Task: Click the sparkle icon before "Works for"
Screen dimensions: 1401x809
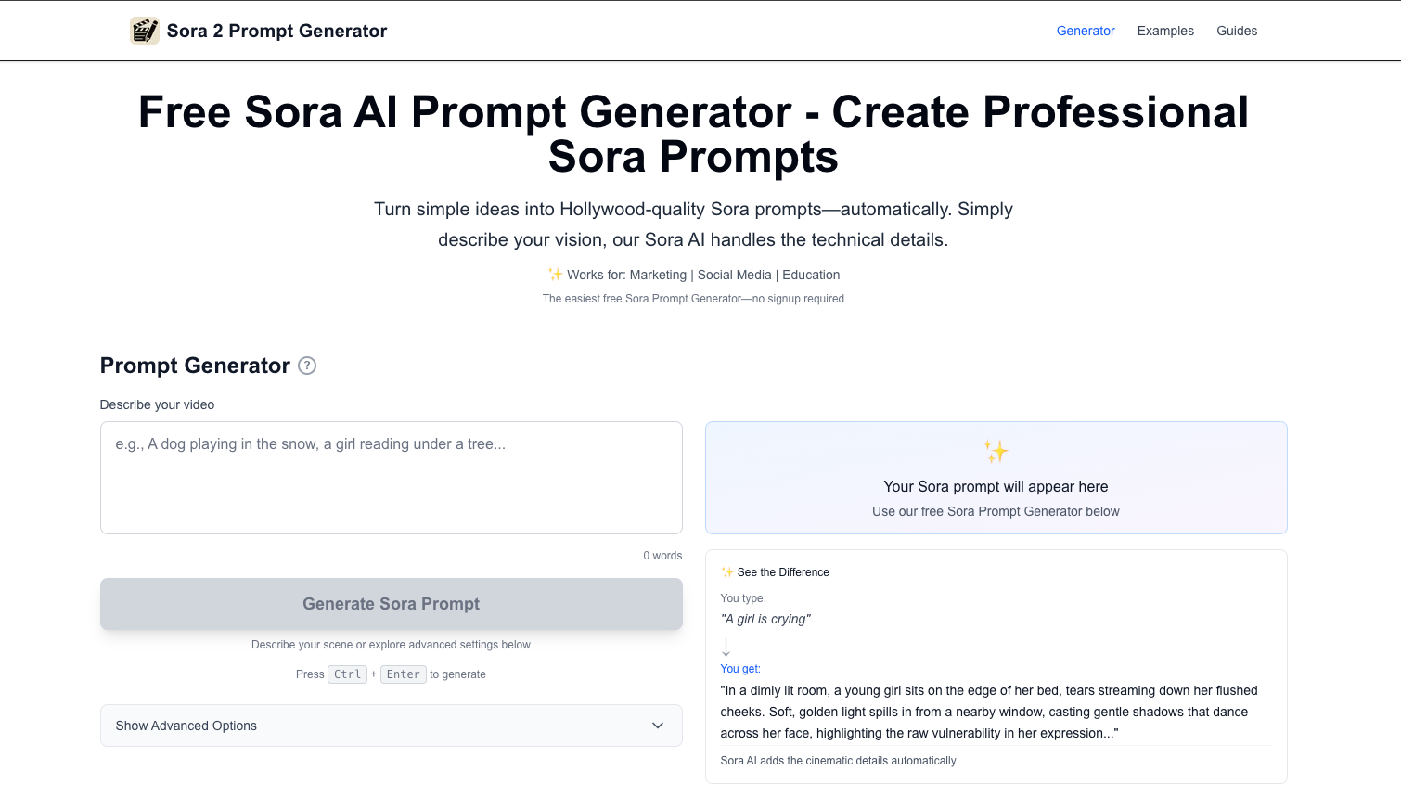Action: pos(555,275)
